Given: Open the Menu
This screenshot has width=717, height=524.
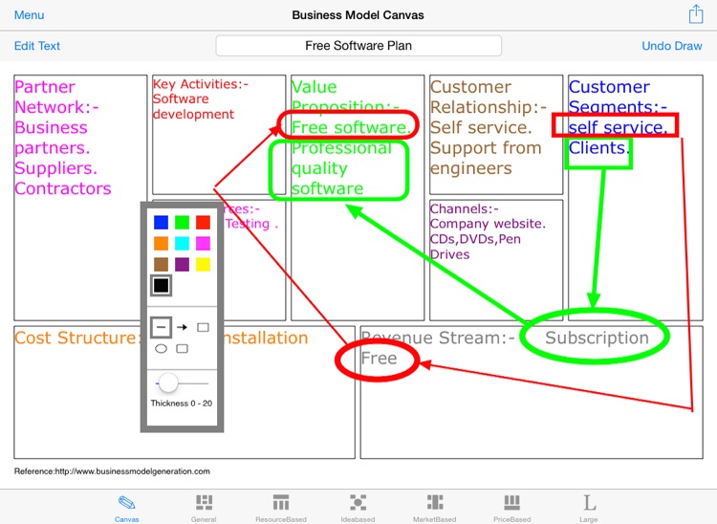Looking at the screenshot, I should (x=30, y=15).
